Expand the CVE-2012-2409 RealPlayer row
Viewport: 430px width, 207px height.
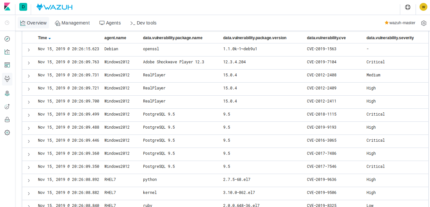pos(29,89)
